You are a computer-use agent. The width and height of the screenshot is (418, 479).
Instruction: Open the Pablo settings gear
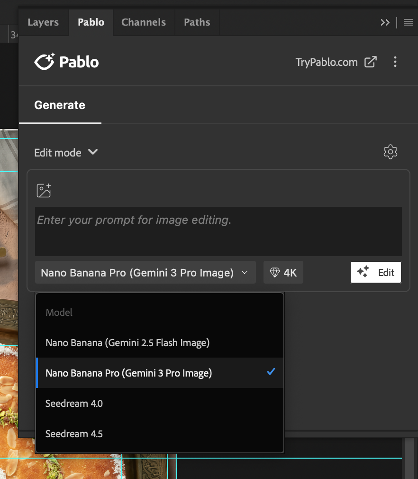pyautogui.click(x=390, y=152)
